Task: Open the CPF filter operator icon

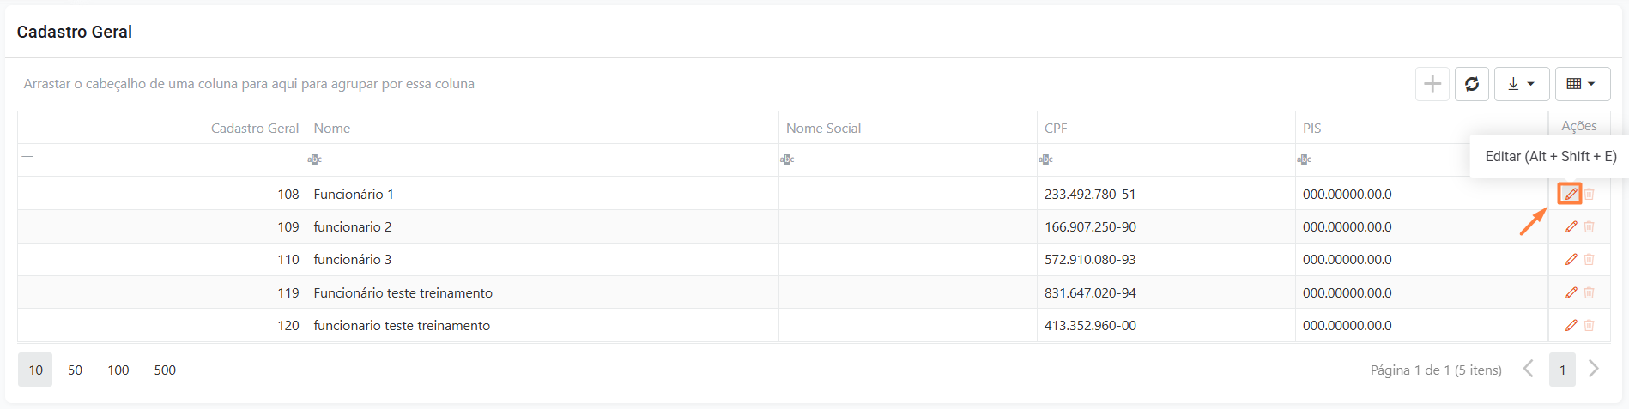Action: 1045,159
